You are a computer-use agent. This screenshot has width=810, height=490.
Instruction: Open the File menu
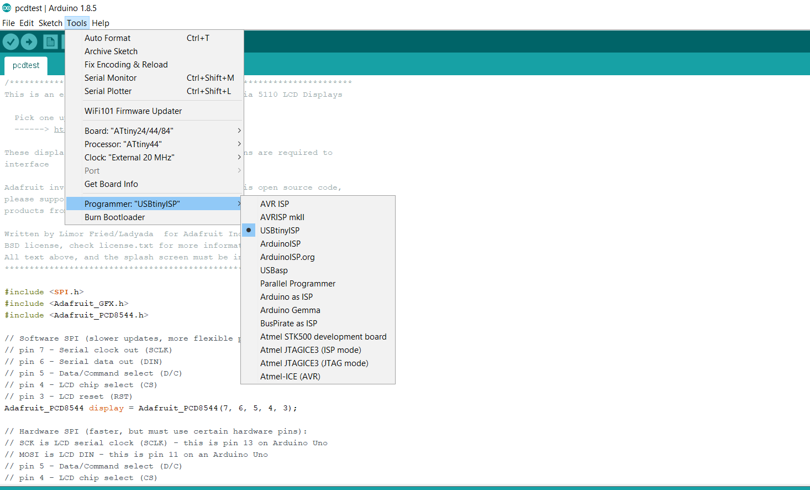click(x=8, y=23)
